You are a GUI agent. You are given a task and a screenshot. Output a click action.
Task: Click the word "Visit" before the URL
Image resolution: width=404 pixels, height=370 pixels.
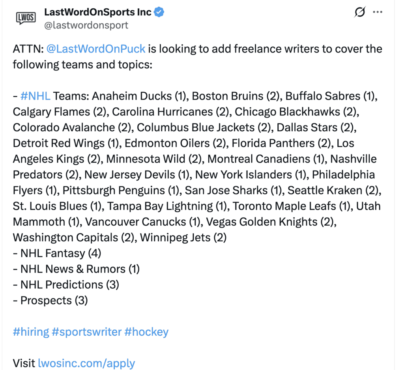[24, 363]
